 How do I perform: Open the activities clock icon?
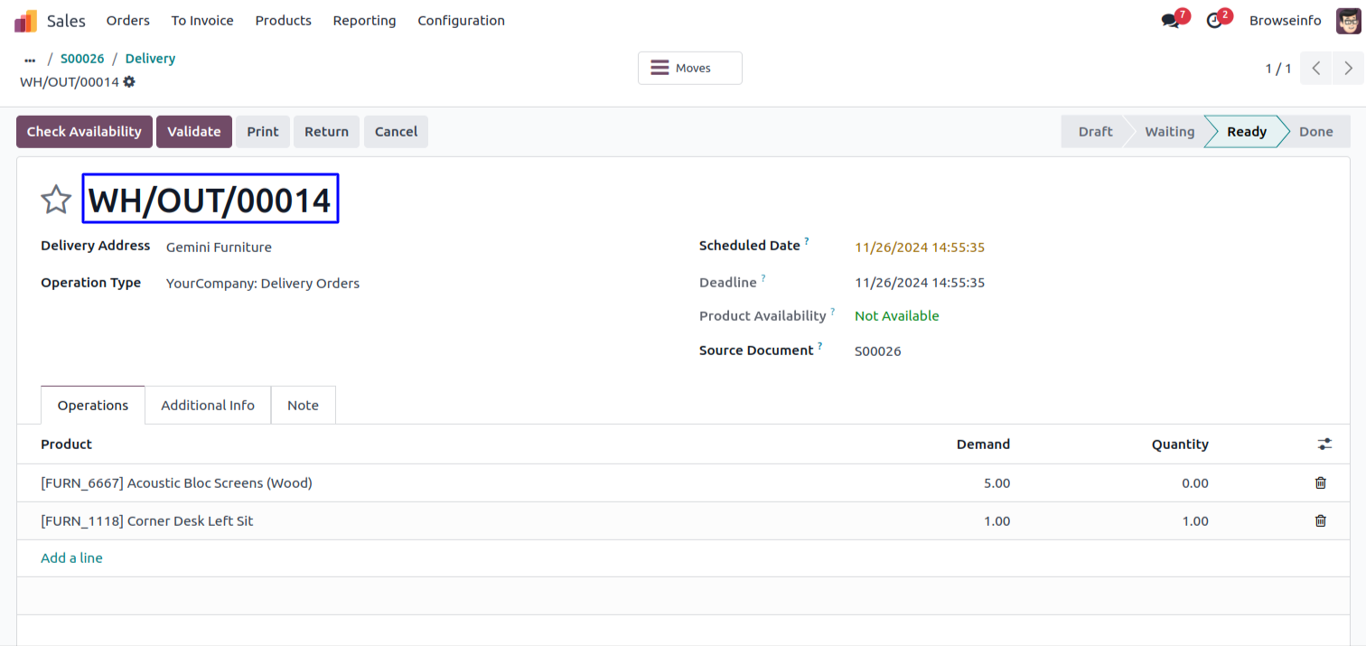1215,21
